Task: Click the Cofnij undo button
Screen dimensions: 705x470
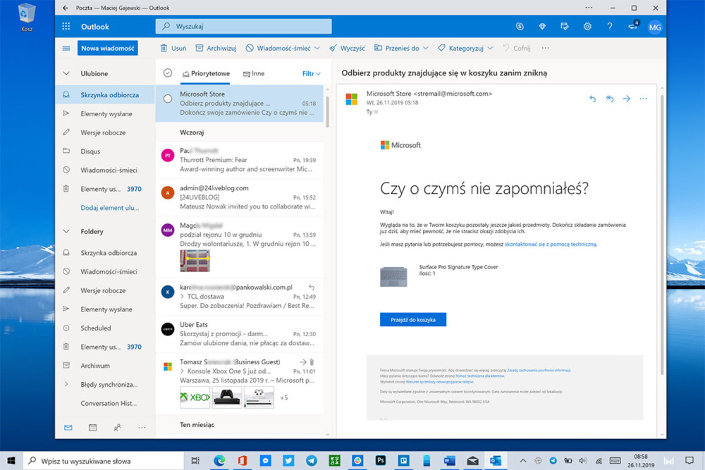Action: pos(517,48)
